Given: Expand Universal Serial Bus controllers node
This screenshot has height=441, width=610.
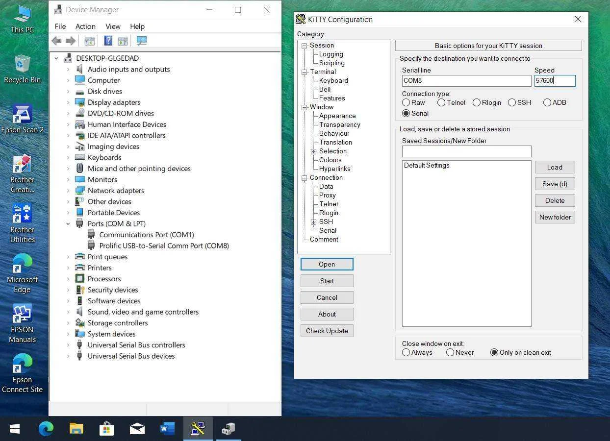Looking at the screenshot, I should 68,345.
